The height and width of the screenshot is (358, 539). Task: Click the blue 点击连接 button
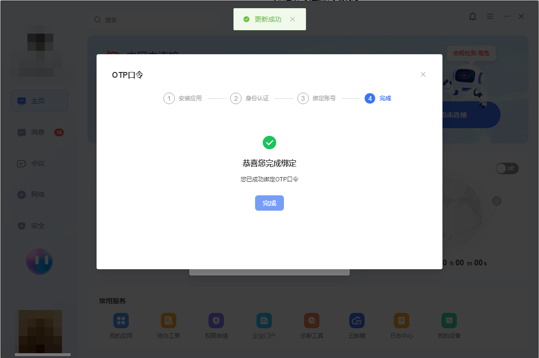(470, 115)
